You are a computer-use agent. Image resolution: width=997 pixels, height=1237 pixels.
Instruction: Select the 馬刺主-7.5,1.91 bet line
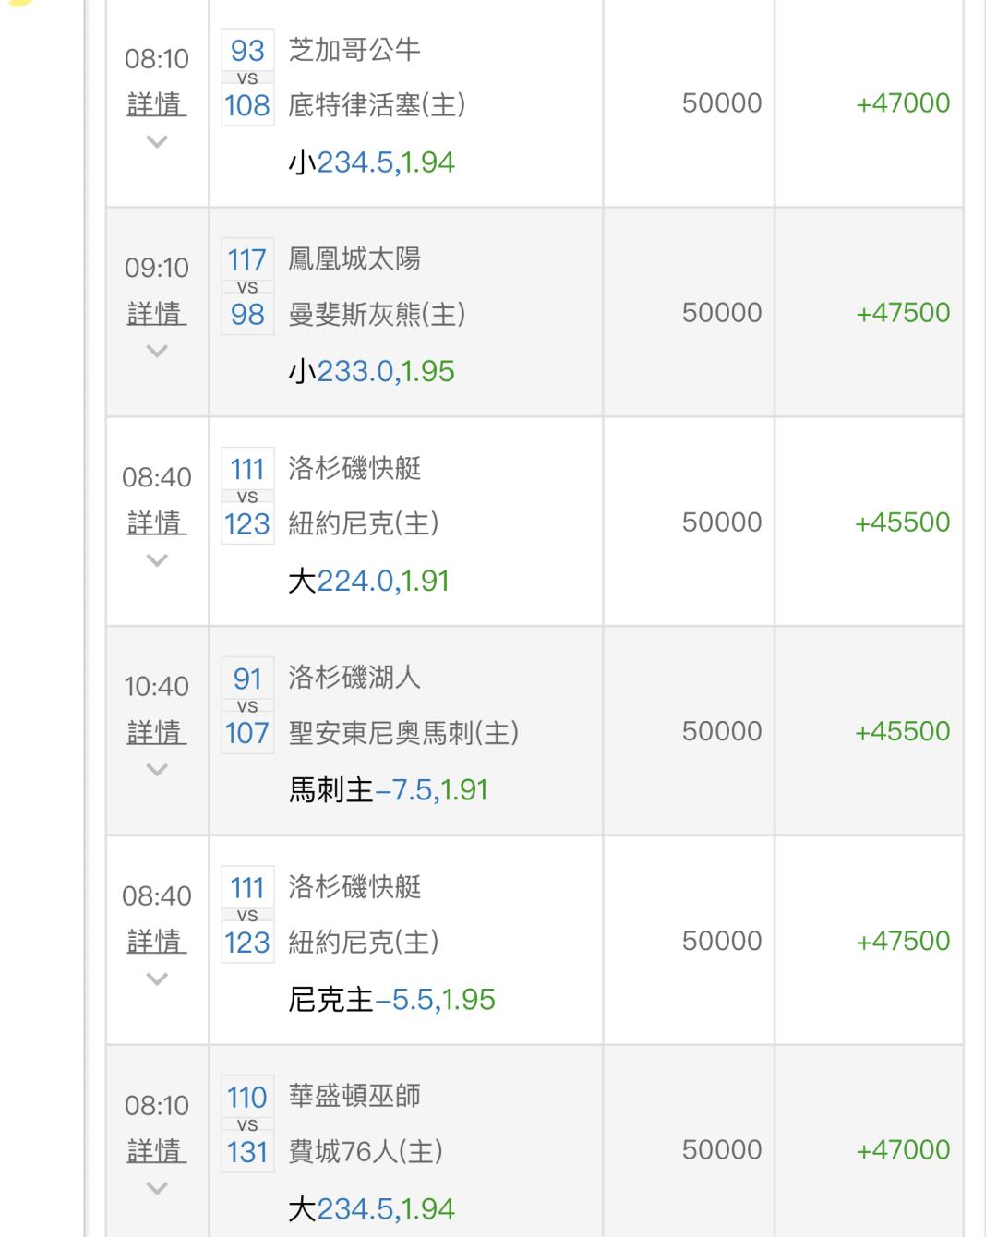(389, 790)
